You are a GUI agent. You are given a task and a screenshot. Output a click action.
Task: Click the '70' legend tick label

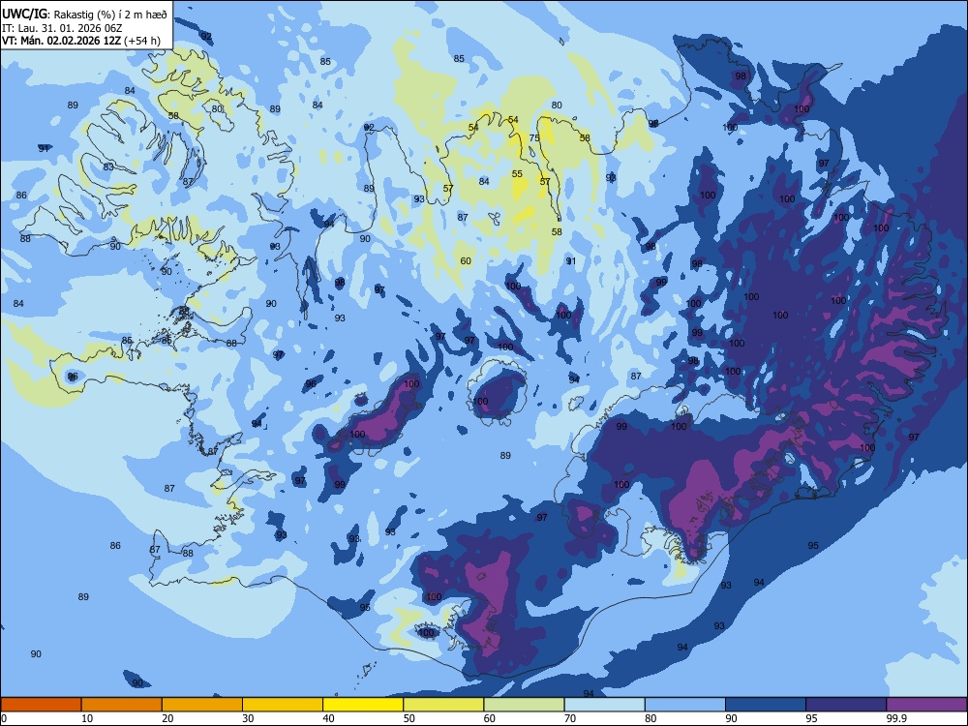(570, 718)
